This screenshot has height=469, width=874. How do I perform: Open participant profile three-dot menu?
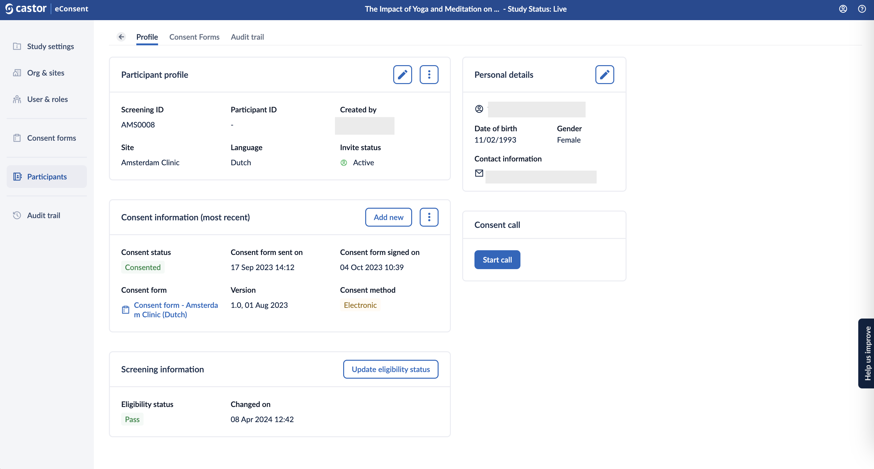429,75
